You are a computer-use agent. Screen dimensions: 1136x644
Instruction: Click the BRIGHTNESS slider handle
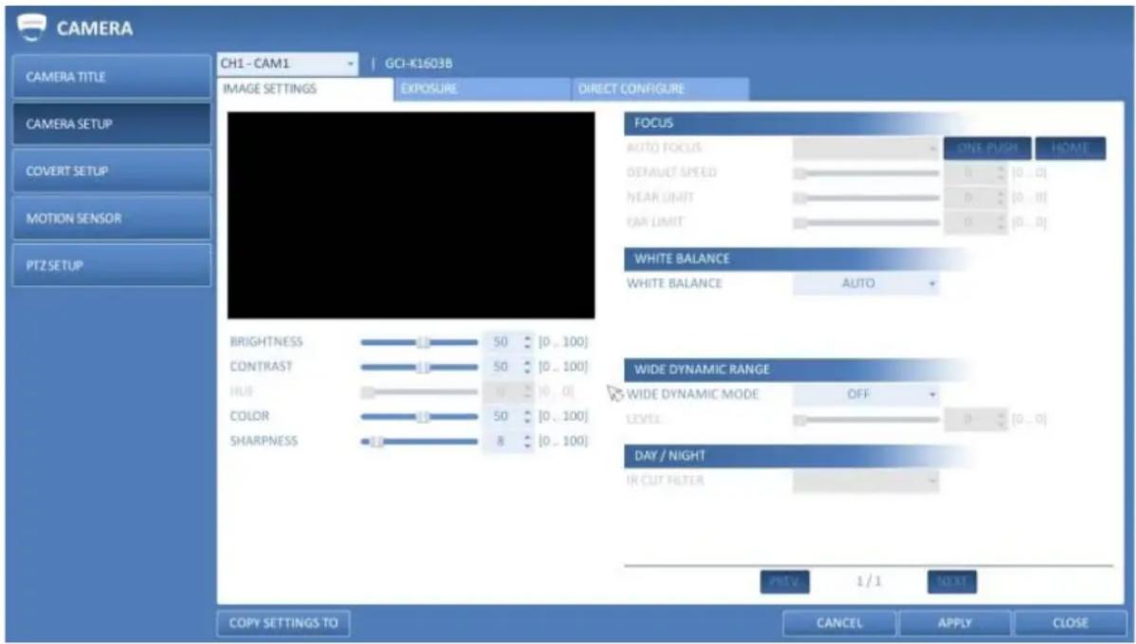[423, 342]
